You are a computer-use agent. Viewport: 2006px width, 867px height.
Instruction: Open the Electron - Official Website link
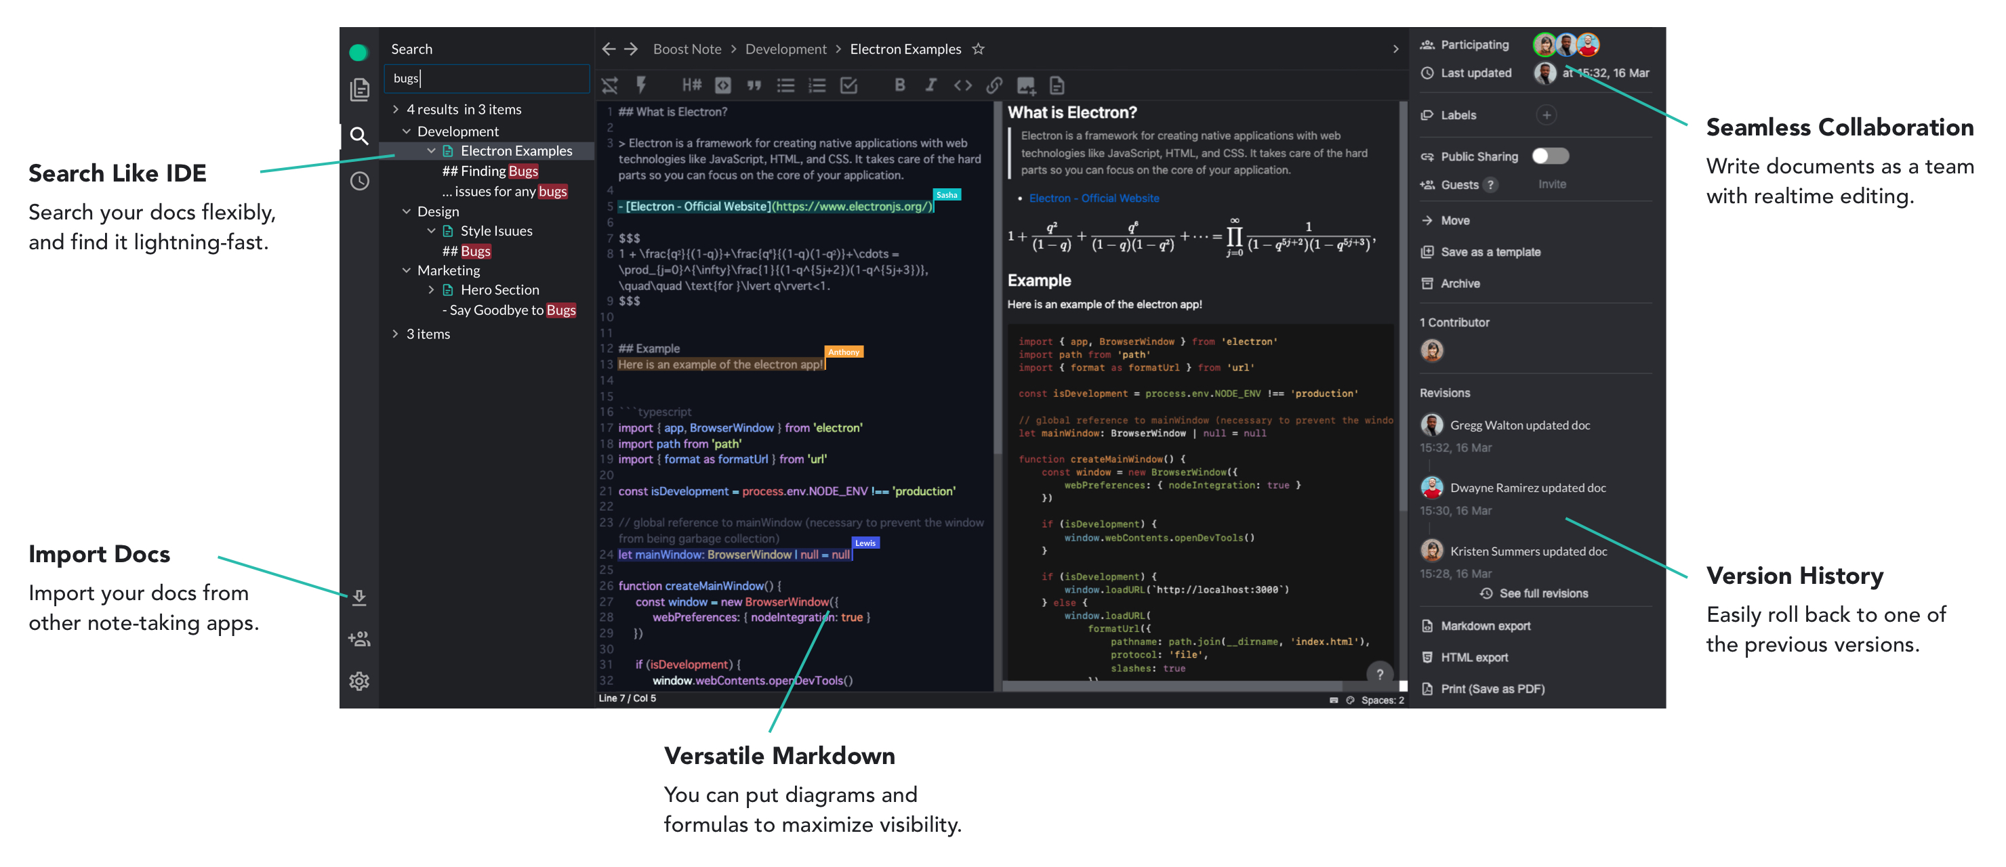(1093, 198)
